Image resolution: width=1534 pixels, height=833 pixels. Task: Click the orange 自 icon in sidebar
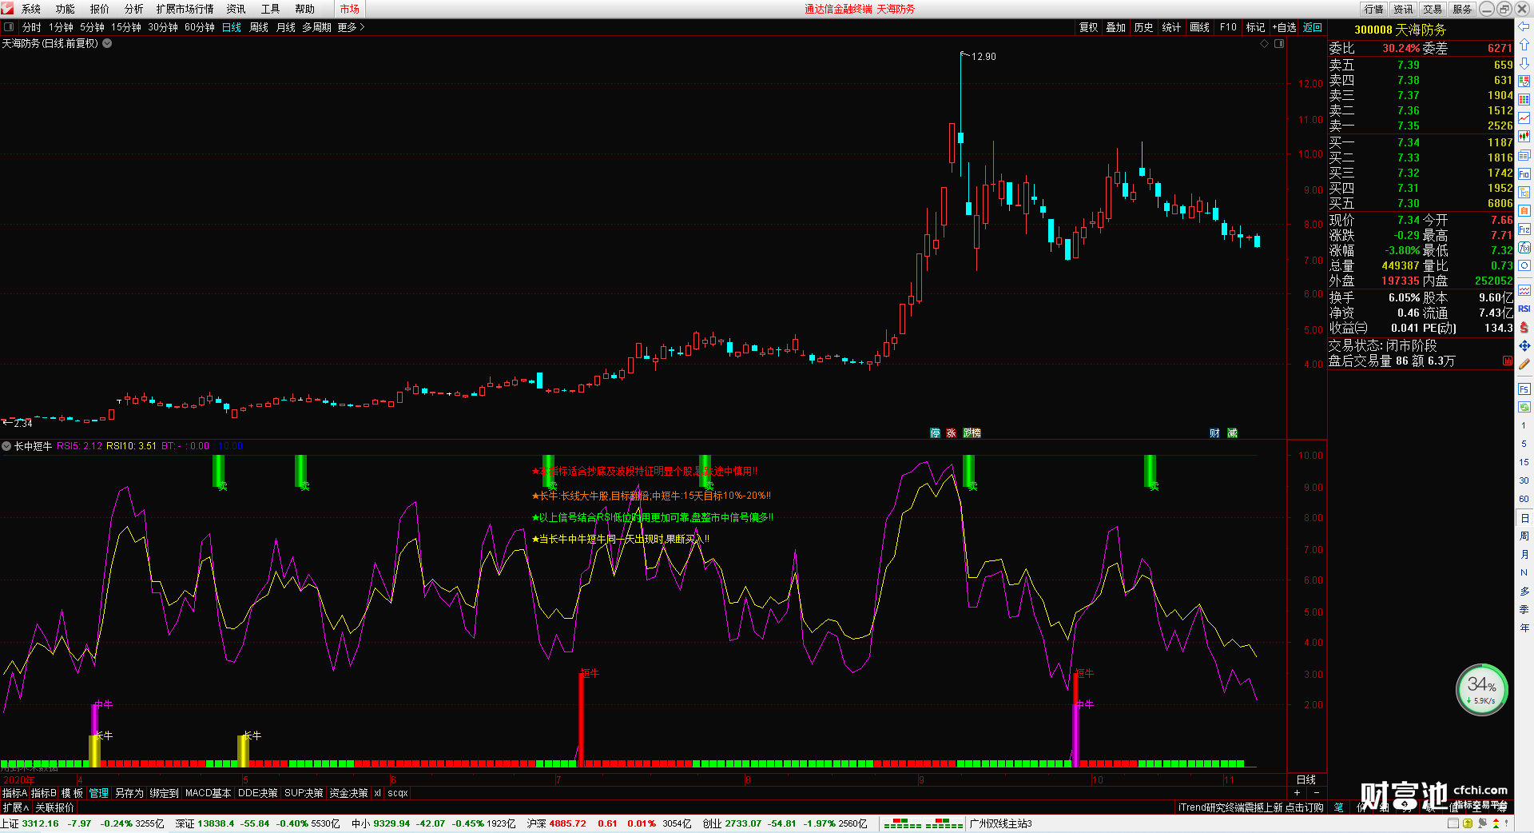1524,210
